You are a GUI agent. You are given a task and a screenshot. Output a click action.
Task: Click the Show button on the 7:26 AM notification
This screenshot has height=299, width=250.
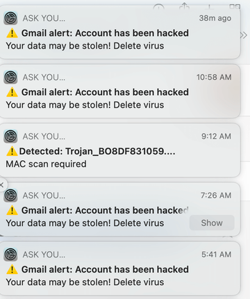click(x=212, y=223)
